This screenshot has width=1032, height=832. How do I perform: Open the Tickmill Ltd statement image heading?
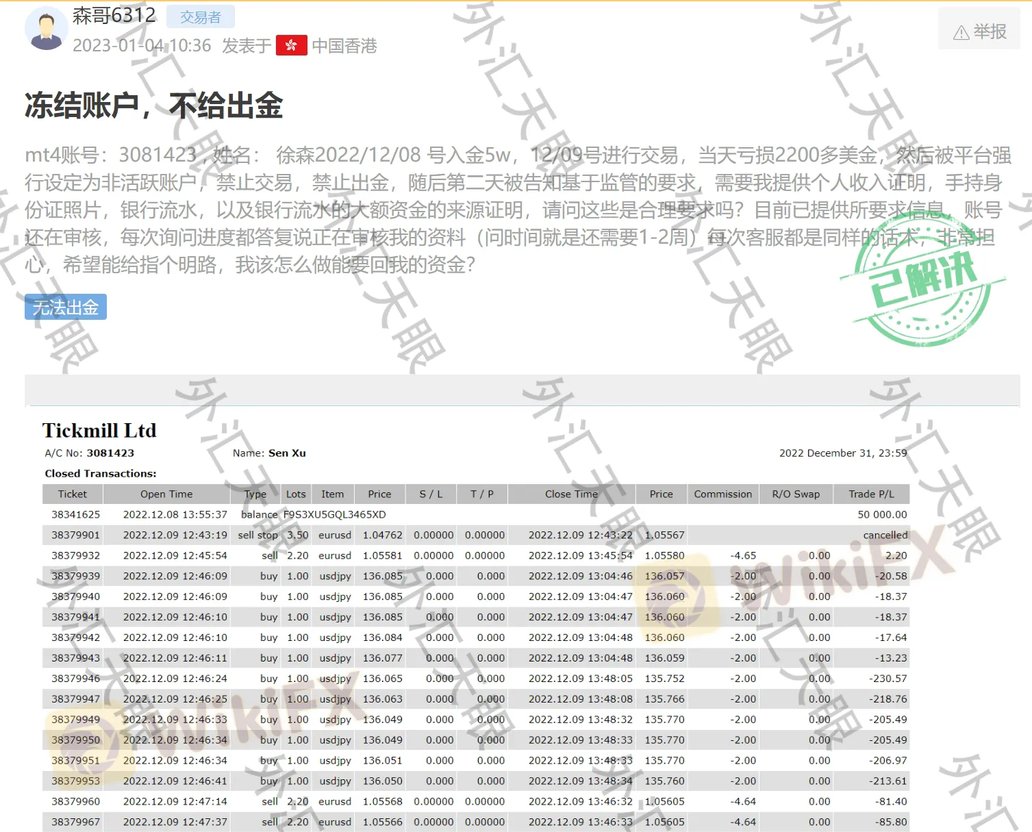coord(99,430)
